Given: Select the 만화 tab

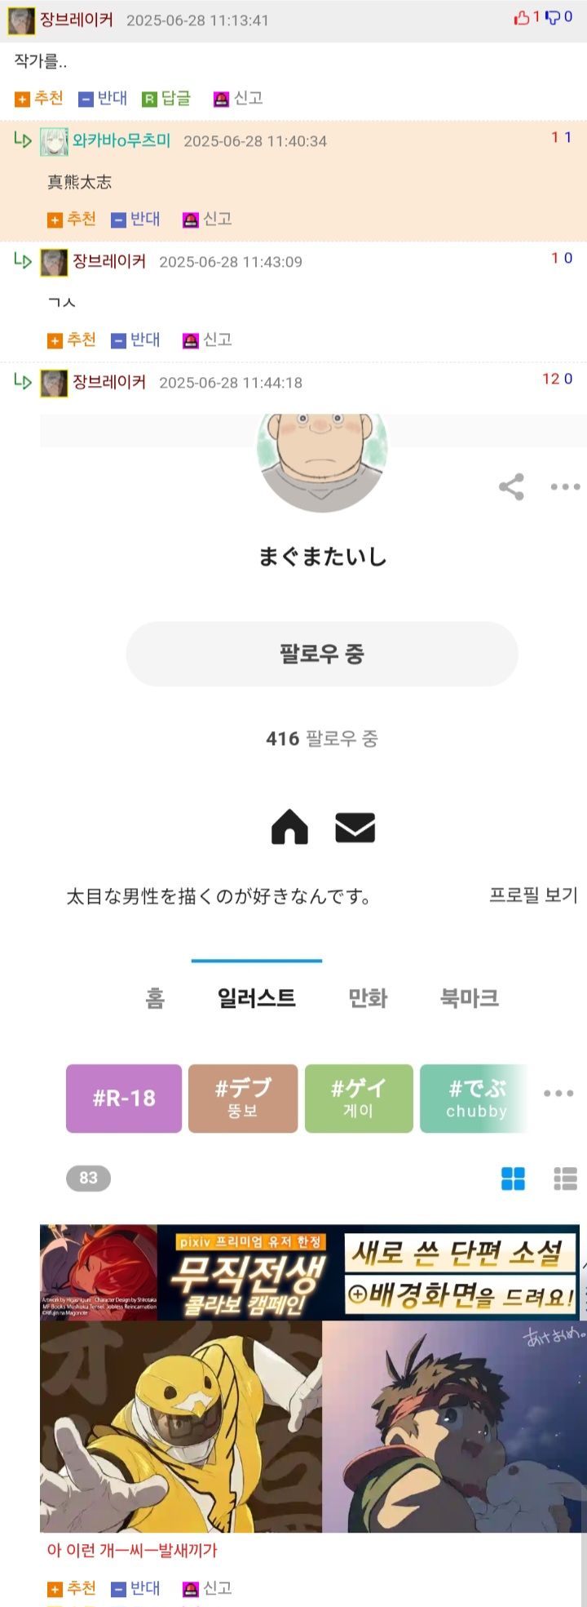Looking at the screenshot, I should point(368,997).
